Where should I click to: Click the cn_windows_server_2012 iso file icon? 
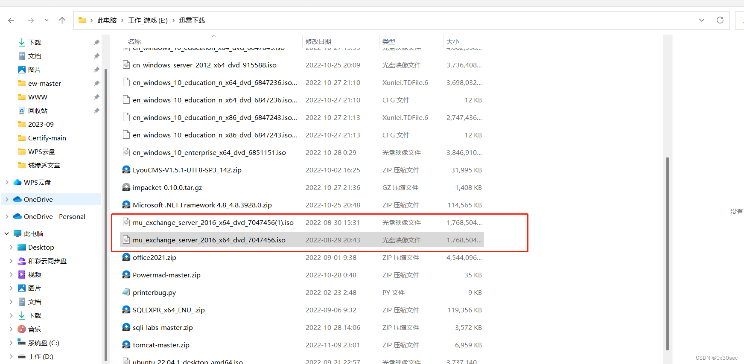tap(126, 64)
